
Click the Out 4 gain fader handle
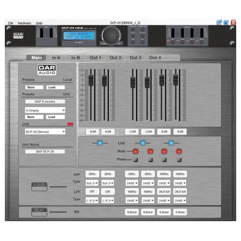(x=175, y=80)
